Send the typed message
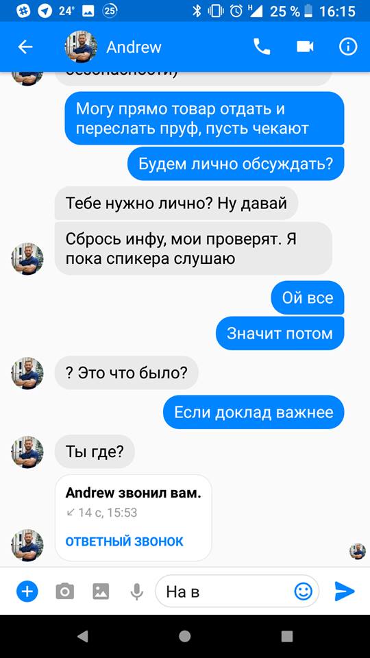Viewport: 370px width, 658px height. (x=345, y=592)
